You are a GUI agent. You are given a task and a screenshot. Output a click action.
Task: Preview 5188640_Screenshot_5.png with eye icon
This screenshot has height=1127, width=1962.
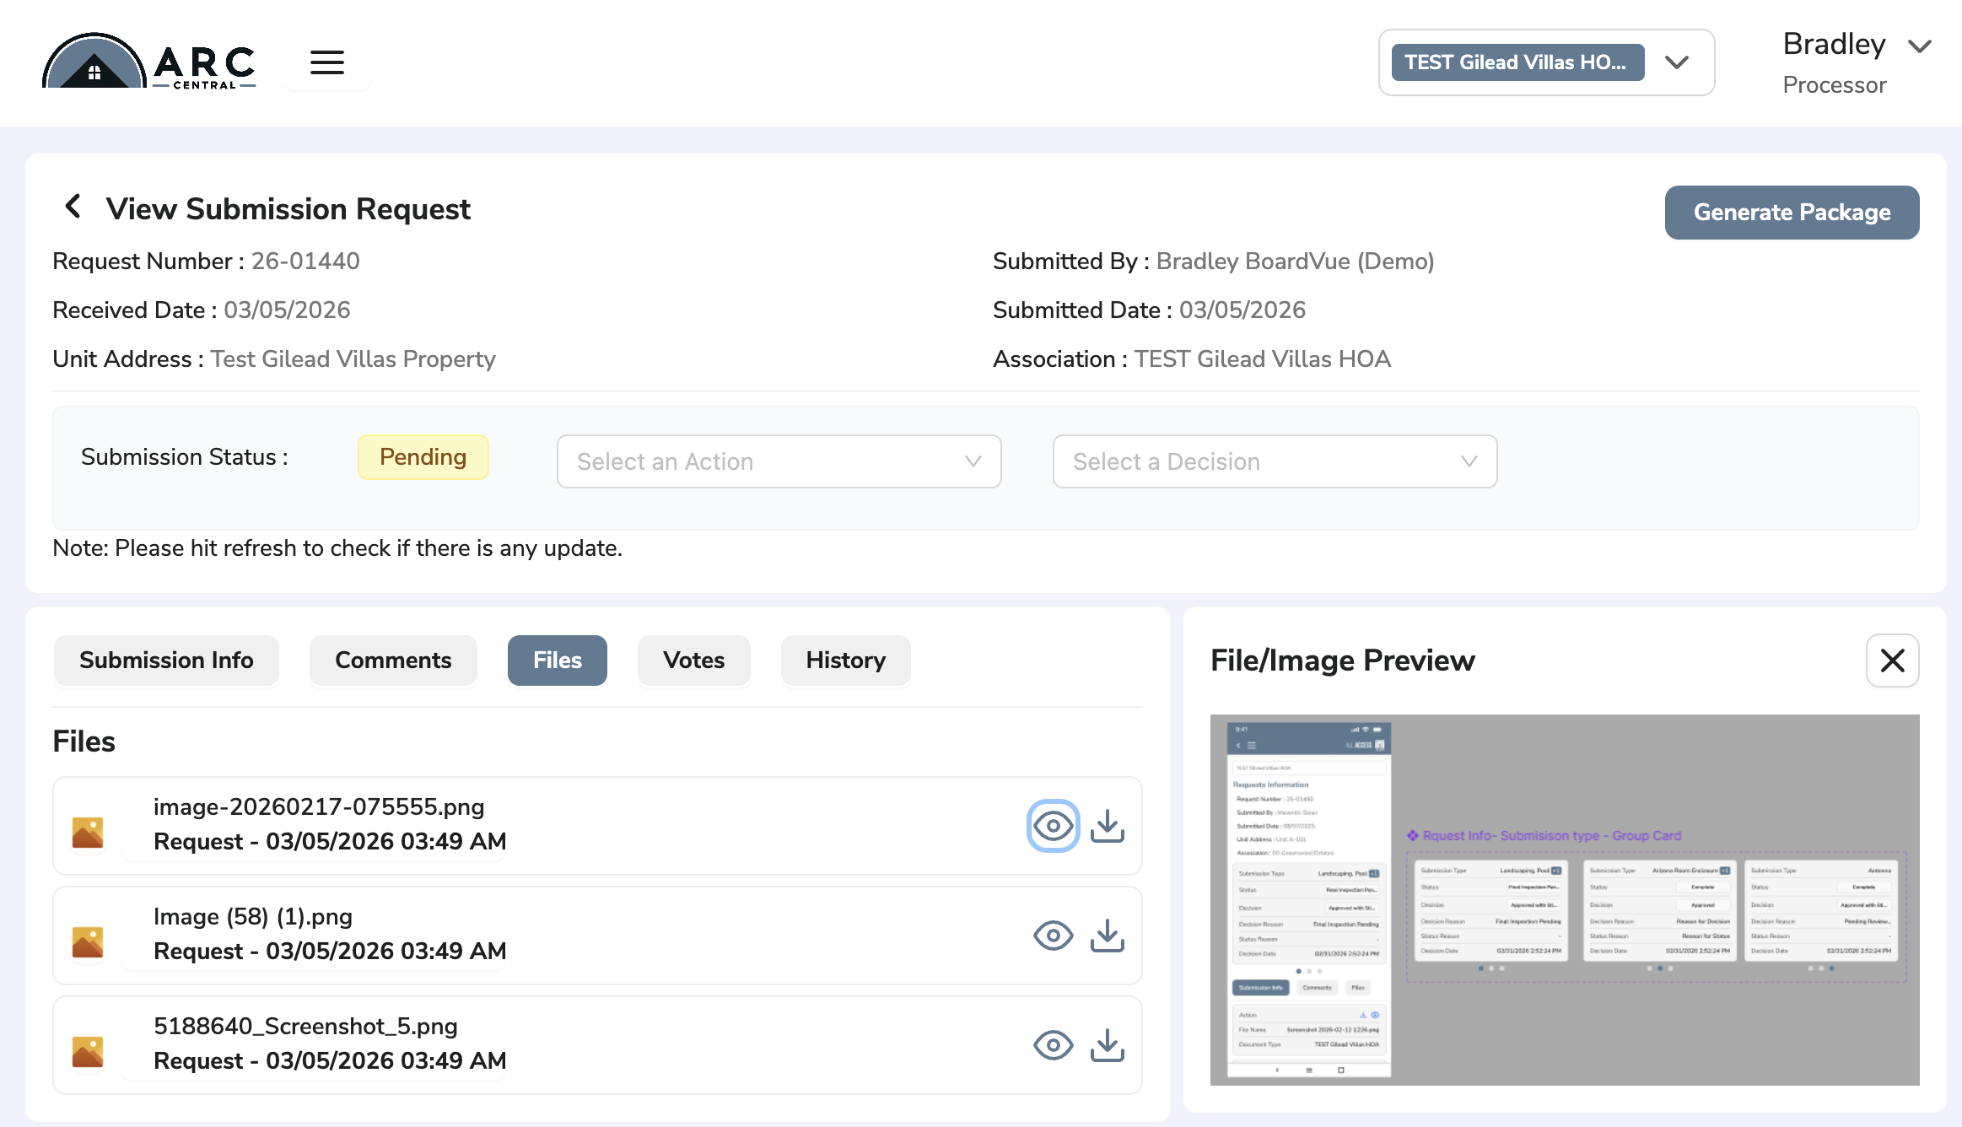[x=1053, y=1045]
